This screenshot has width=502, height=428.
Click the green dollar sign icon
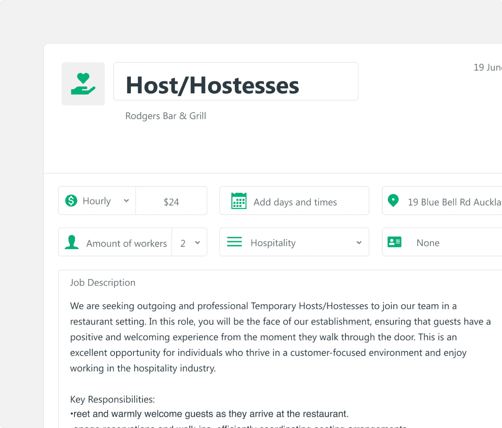tap(71, 200)
